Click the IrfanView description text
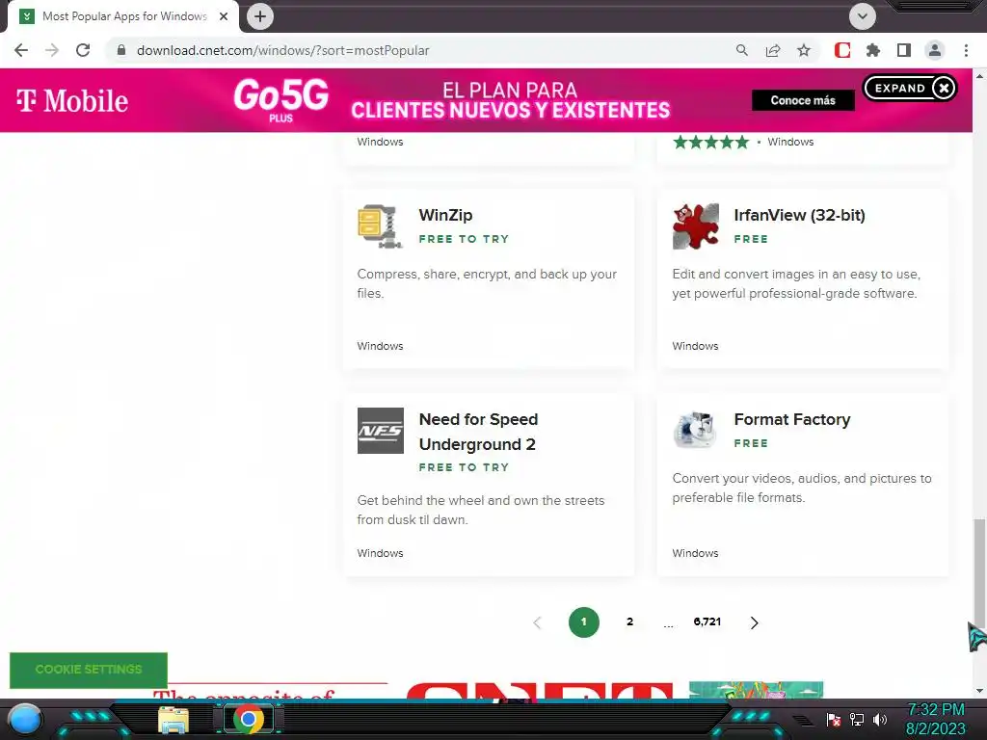This screenshot has height=740, width=987. coord(796,284)
